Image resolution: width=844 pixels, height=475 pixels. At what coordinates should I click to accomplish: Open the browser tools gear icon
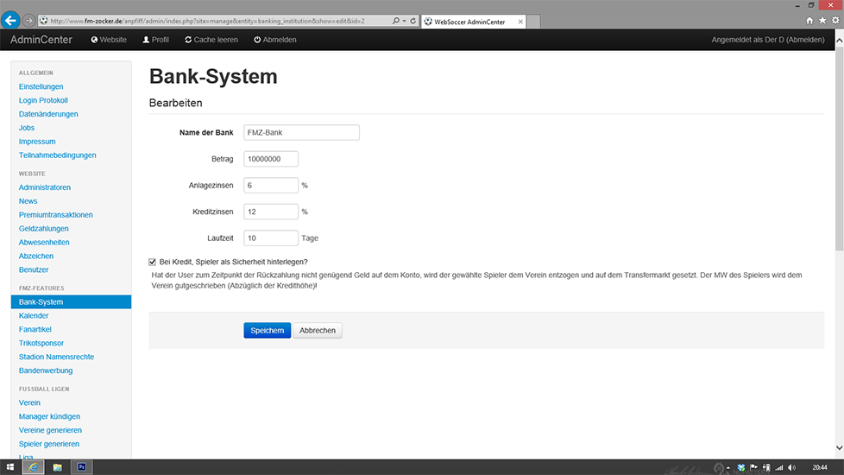(834, 20)
